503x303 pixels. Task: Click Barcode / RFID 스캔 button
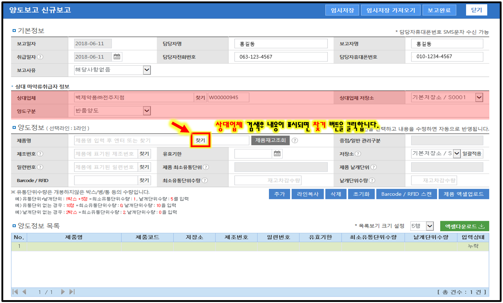point(406,194)
